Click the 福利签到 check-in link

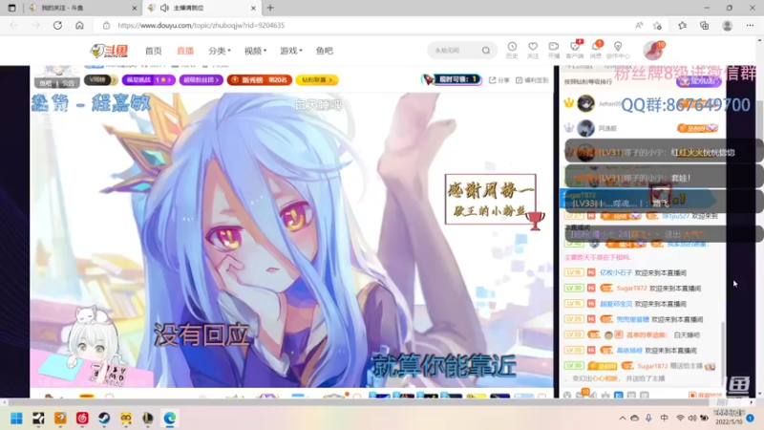pos(532,80)
